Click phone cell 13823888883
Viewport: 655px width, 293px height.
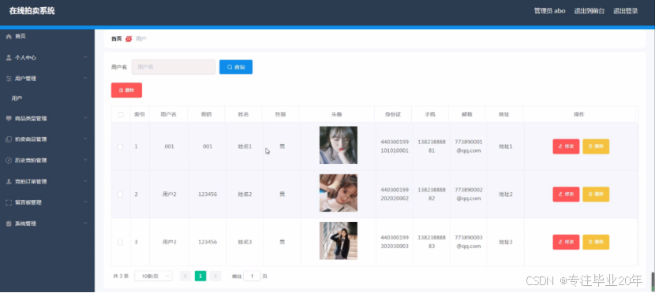tap(432, 242)
